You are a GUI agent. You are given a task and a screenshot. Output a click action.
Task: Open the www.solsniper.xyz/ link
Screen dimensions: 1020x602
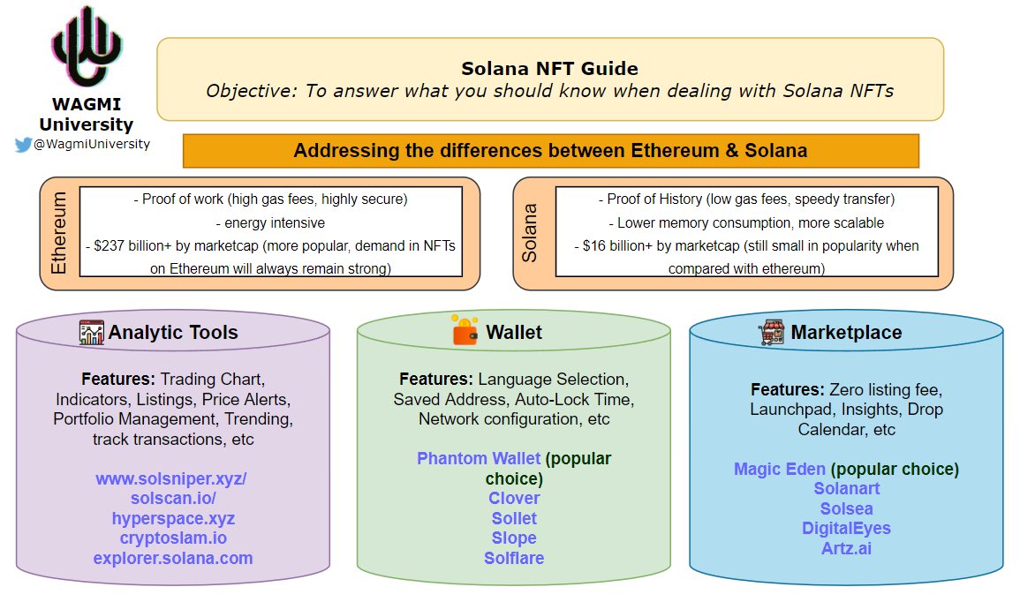point(171,478)
